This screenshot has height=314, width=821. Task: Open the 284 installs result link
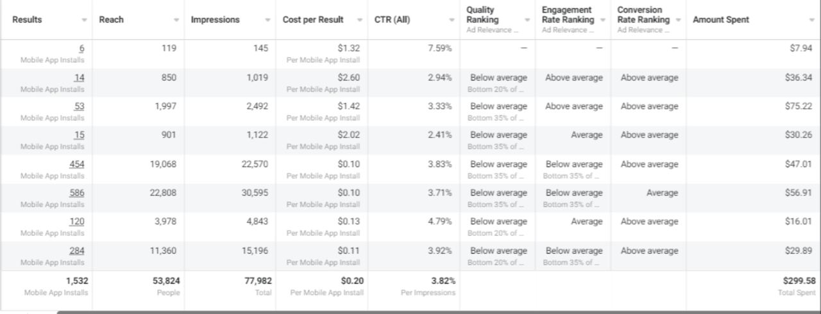pyautogui.click(x=76, y=251)
